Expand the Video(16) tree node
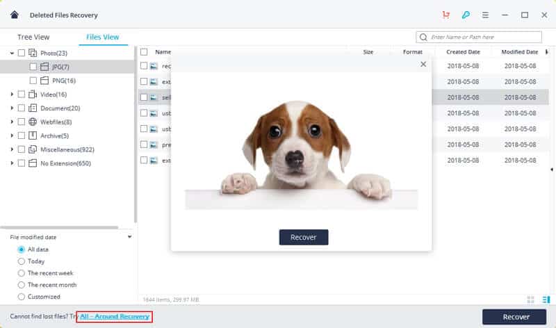Viewport: 556px width, 328px height. (x=12, y=95)
